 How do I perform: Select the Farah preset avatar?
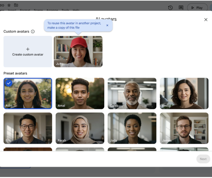80,128
